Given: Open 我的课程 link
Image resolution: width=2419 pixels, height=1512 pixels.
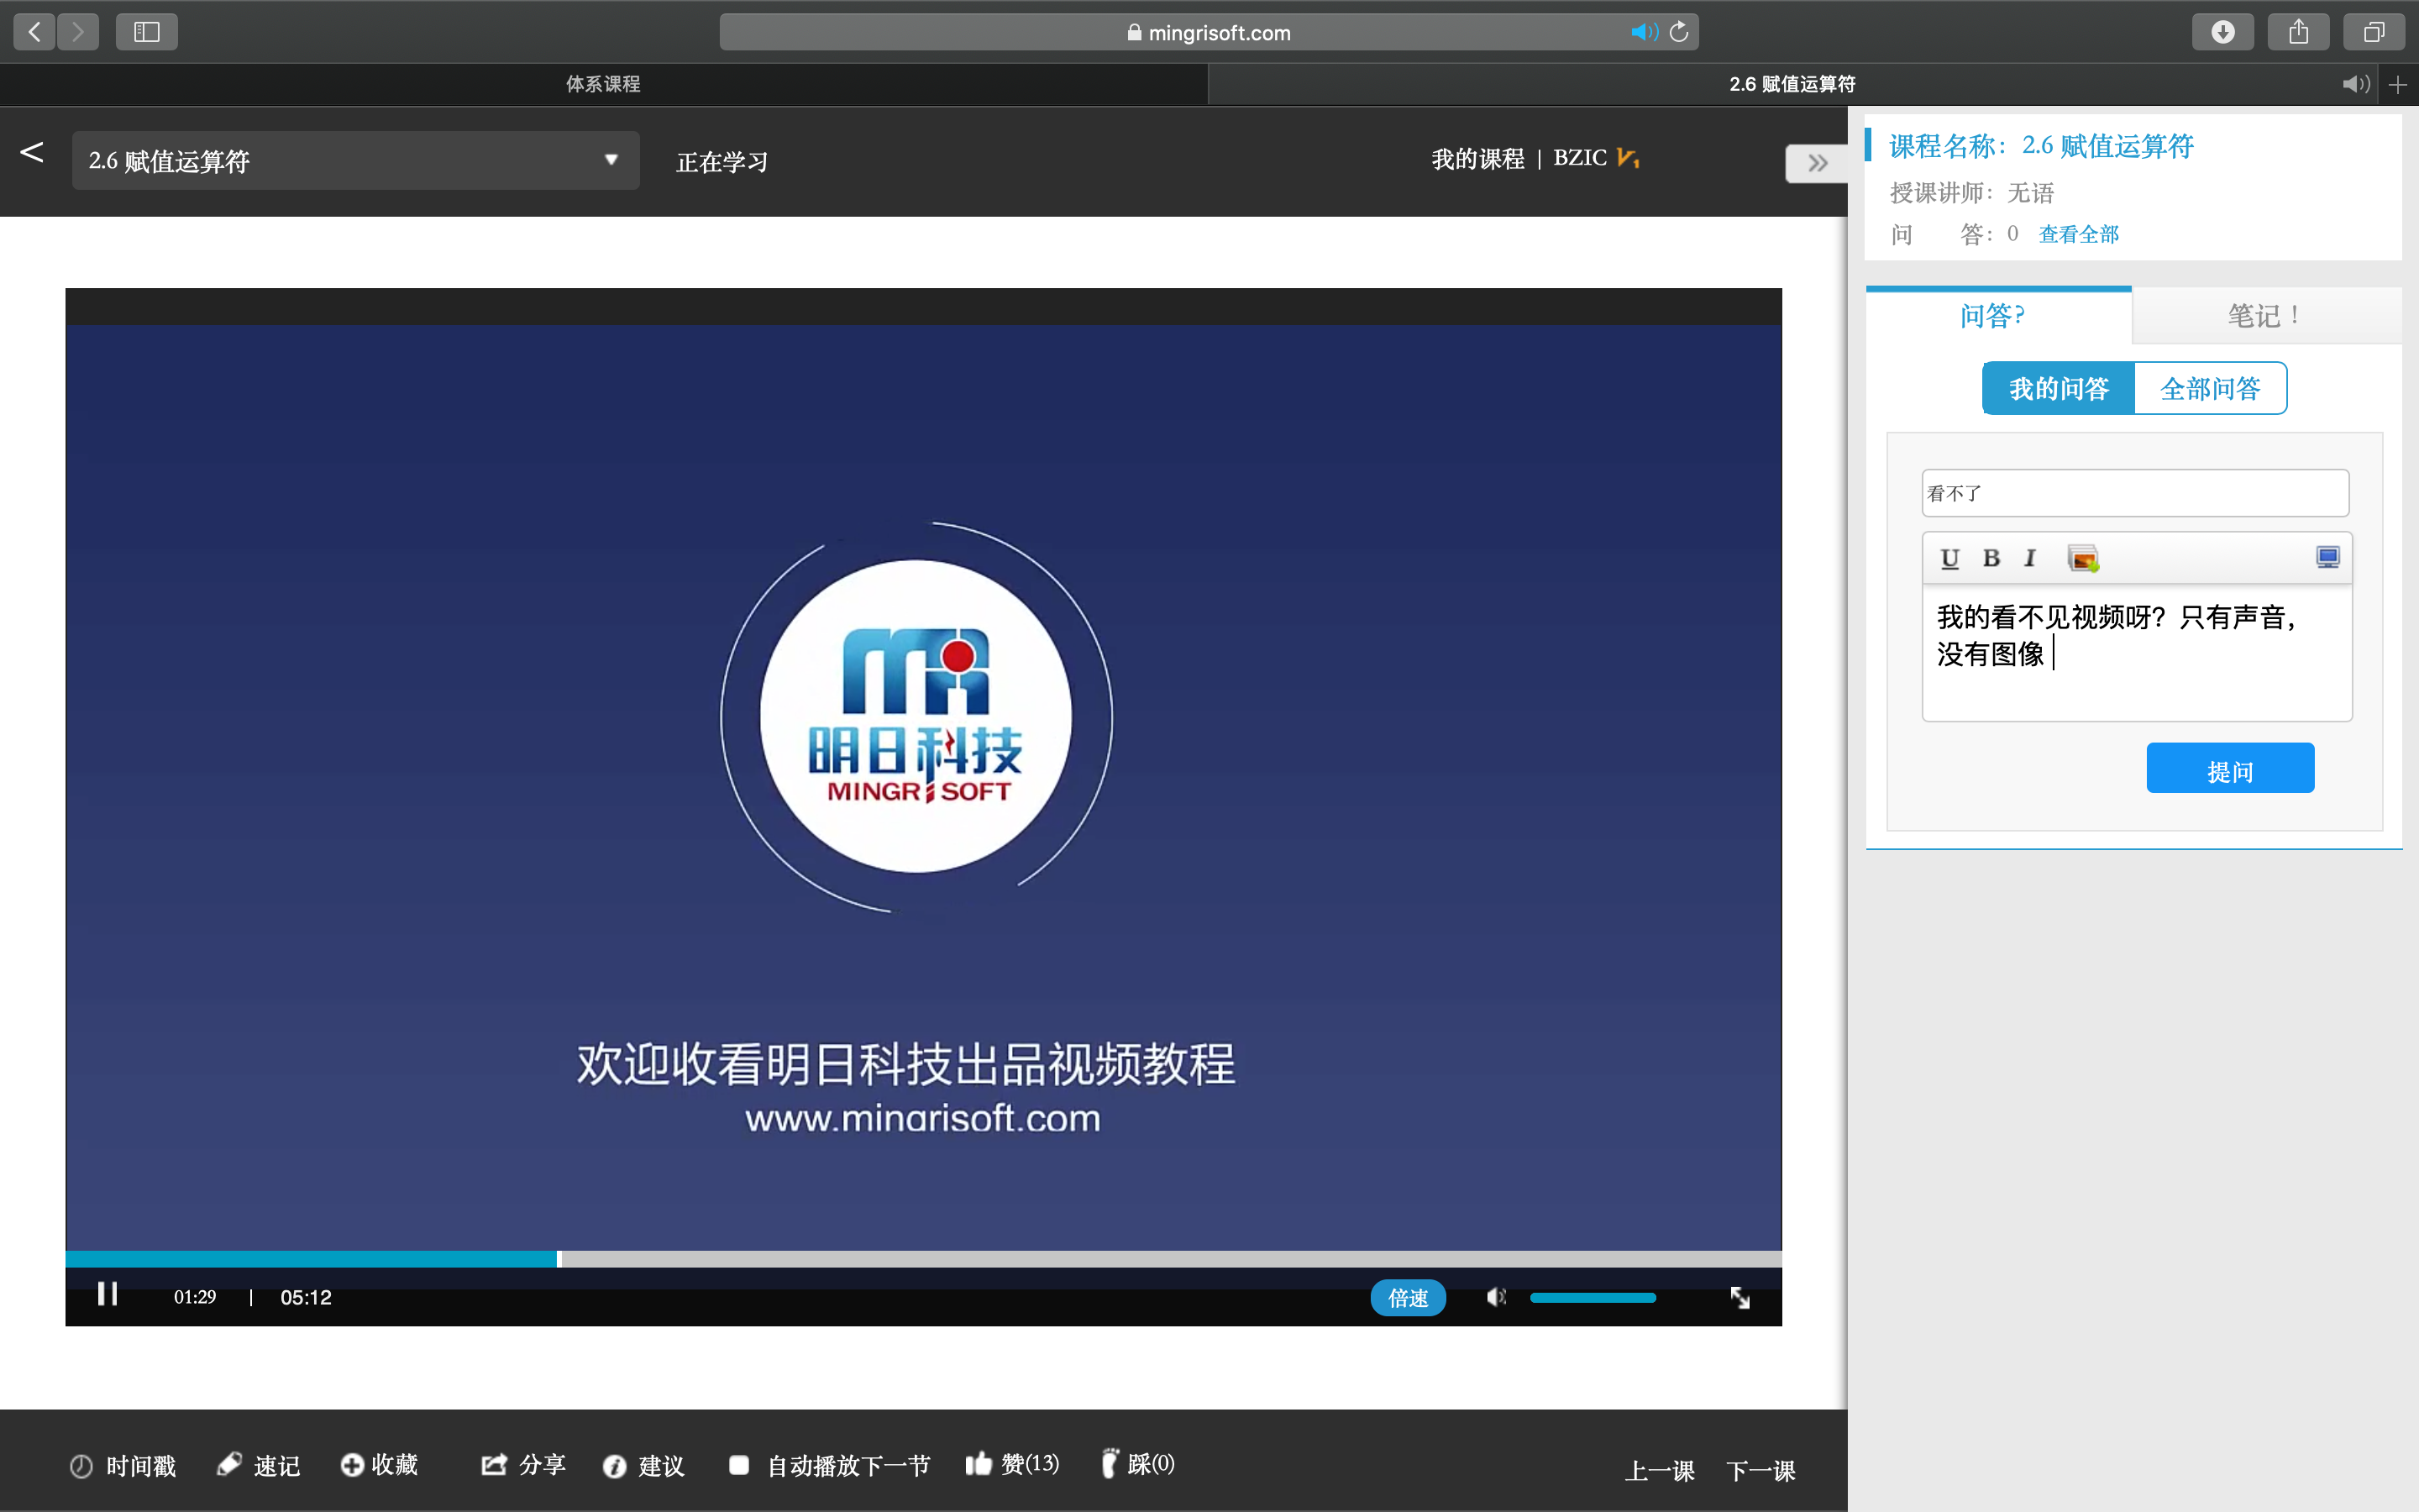Looking at the screenshot, I should click(1477, 159).
